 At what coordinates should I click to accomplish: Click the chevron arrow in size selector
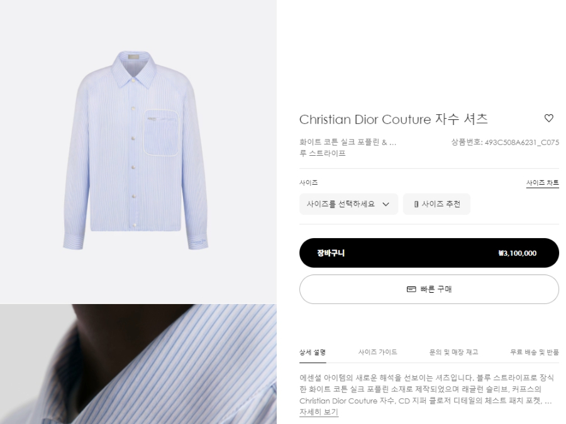click(x=386, y=204)
